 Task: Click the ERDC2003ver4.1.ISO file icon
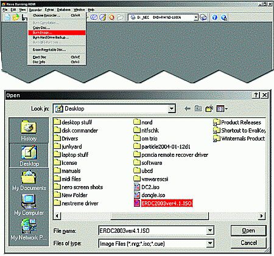(137, 203)
